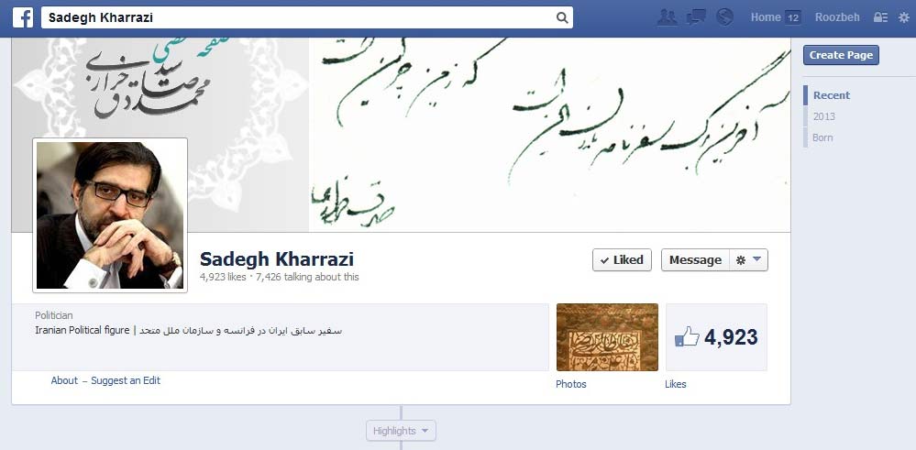Go to Home in the top bar

point(766,17)
